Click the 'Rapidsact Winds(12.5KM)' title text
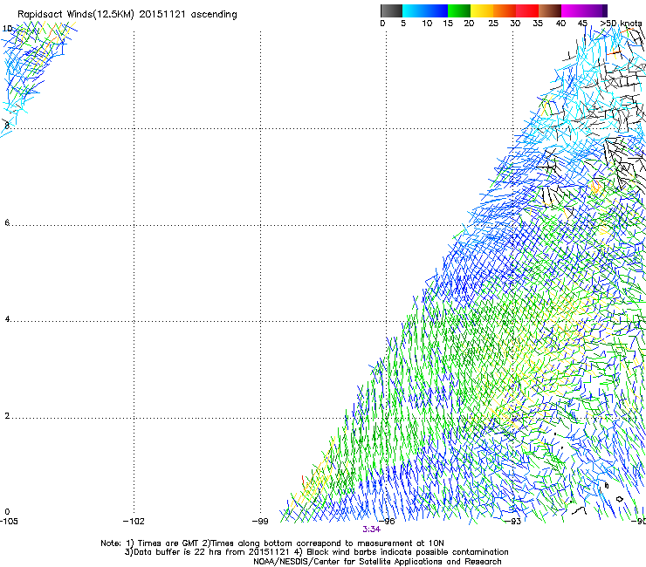Image resolution: width=646 pixels, height=567 pixels. [x=76, y=15]
